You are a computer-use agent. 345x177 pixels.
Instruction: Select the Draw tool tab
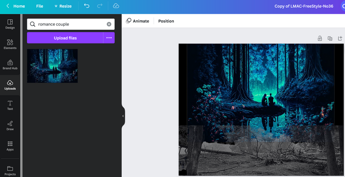tap(10, 126)
